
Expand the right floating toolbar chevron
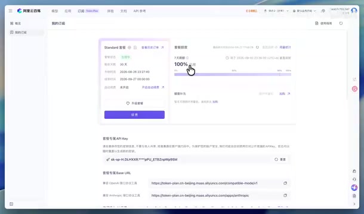[354, 204]
